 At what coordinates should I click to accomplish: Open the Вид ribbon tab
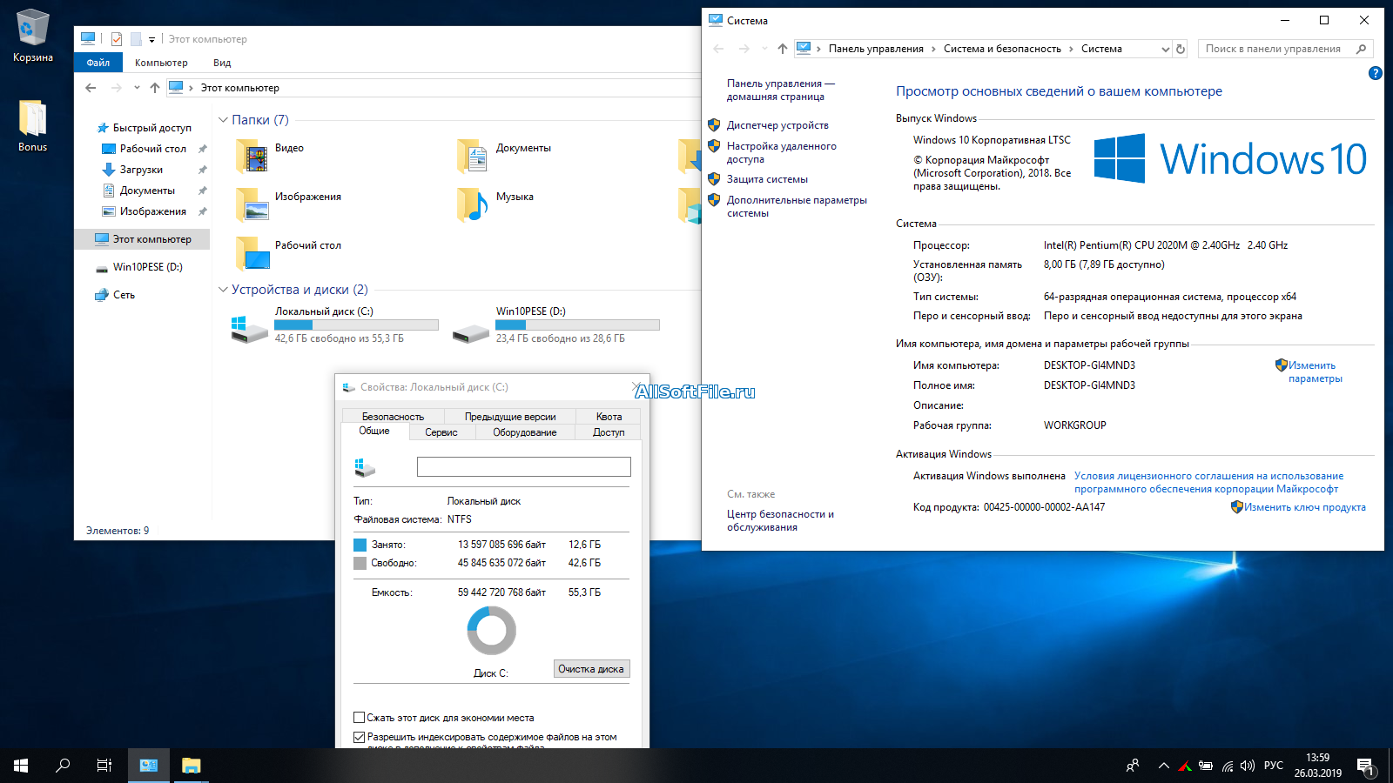coord(222,63)
